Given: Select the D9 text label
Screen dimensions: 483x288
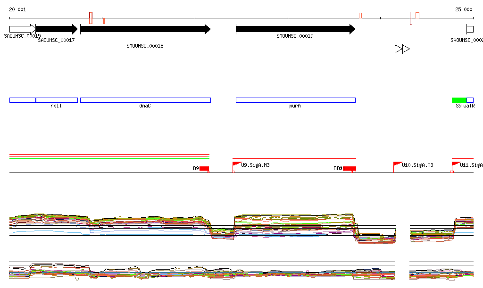Looking at the screenshot, I should (196, 168).
